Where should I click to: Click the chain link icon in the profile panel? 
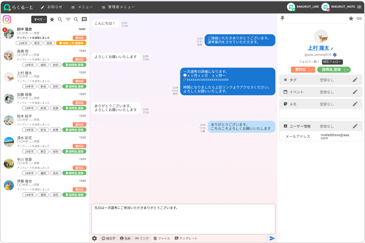point(359,18)
